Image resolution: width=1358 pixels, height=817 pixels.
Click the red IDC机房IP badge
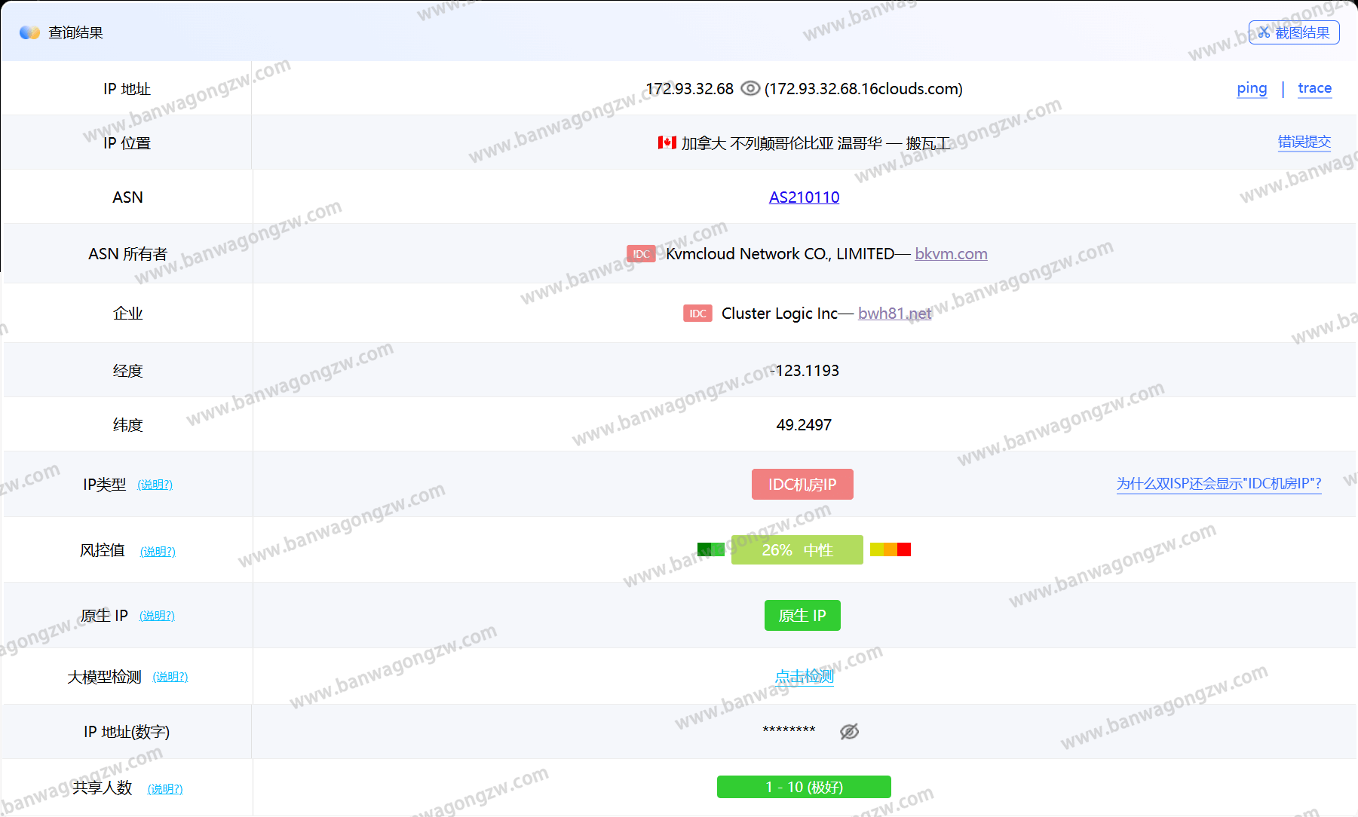coord(802,485)
